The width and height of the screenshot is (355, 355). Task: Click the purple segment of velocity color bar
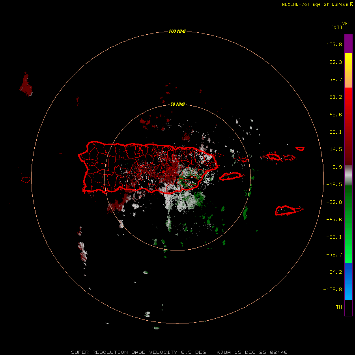[348, 44]
